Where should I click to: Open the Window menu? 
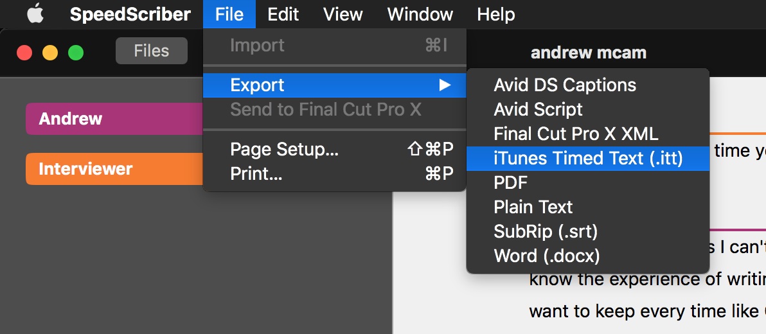click(x=420, y=14)
